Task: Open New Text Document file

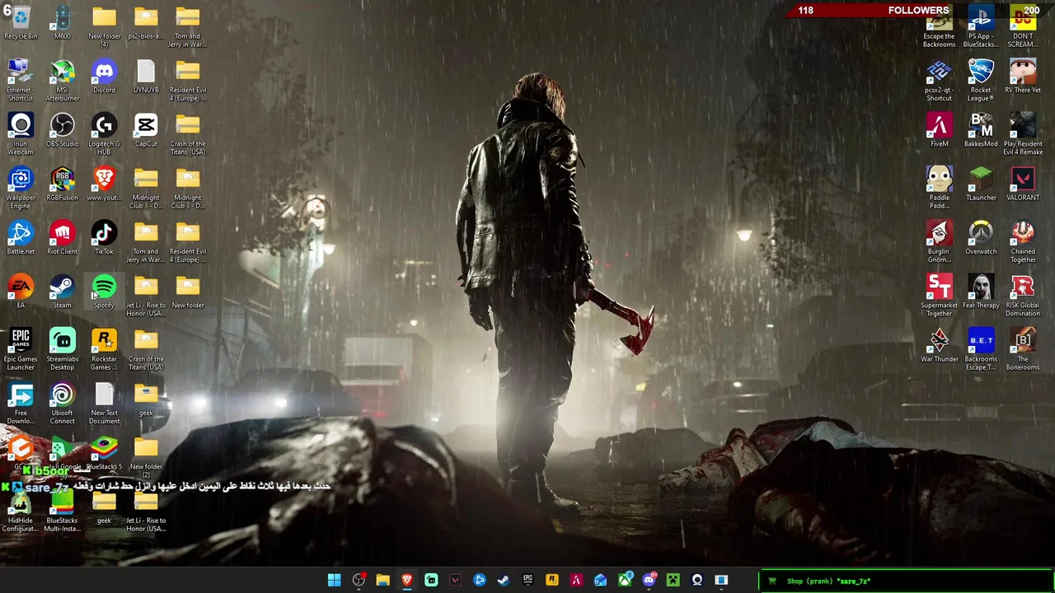Action: coord(104,404)
